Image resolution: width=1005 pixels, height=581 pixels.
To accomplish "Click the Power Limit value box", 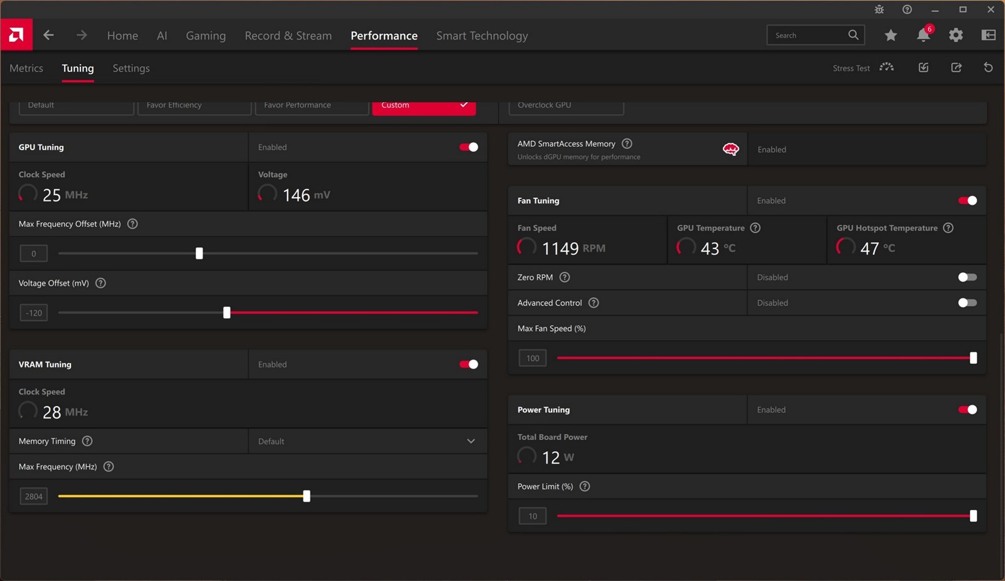I will tap(533, 516).
